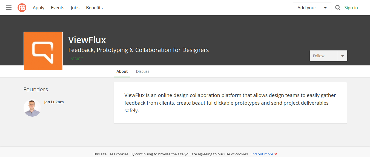Click the ViewFlux orange logo image

click(43, 51)
